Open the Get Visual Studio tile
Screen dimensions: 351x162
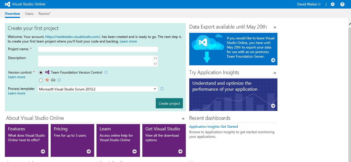pyautogui.click(x=164, y=140)
